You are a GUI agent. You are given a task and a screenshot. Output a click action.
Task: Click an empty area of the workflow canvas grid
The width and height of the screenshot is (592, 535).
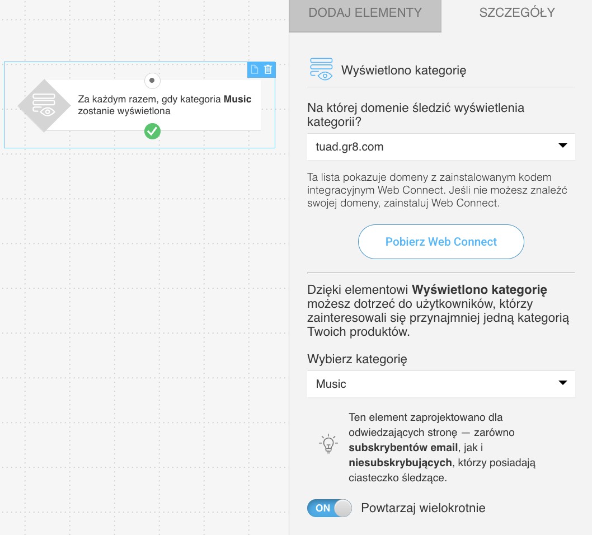143,302
